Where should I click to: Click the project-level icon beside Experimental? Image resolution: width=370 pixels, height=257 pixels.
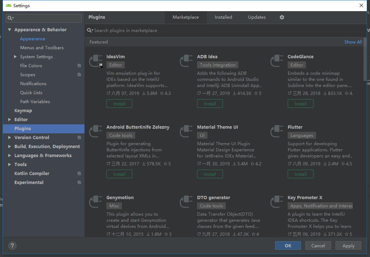79,182
